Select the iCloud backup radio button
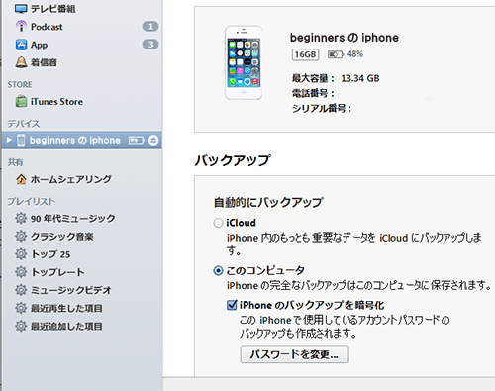This screenshot has height=391, width=495. 218,223
